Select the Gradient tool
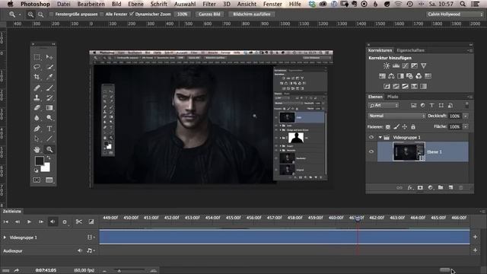Viewport: 487px width, 274px height. pos(49,108)
